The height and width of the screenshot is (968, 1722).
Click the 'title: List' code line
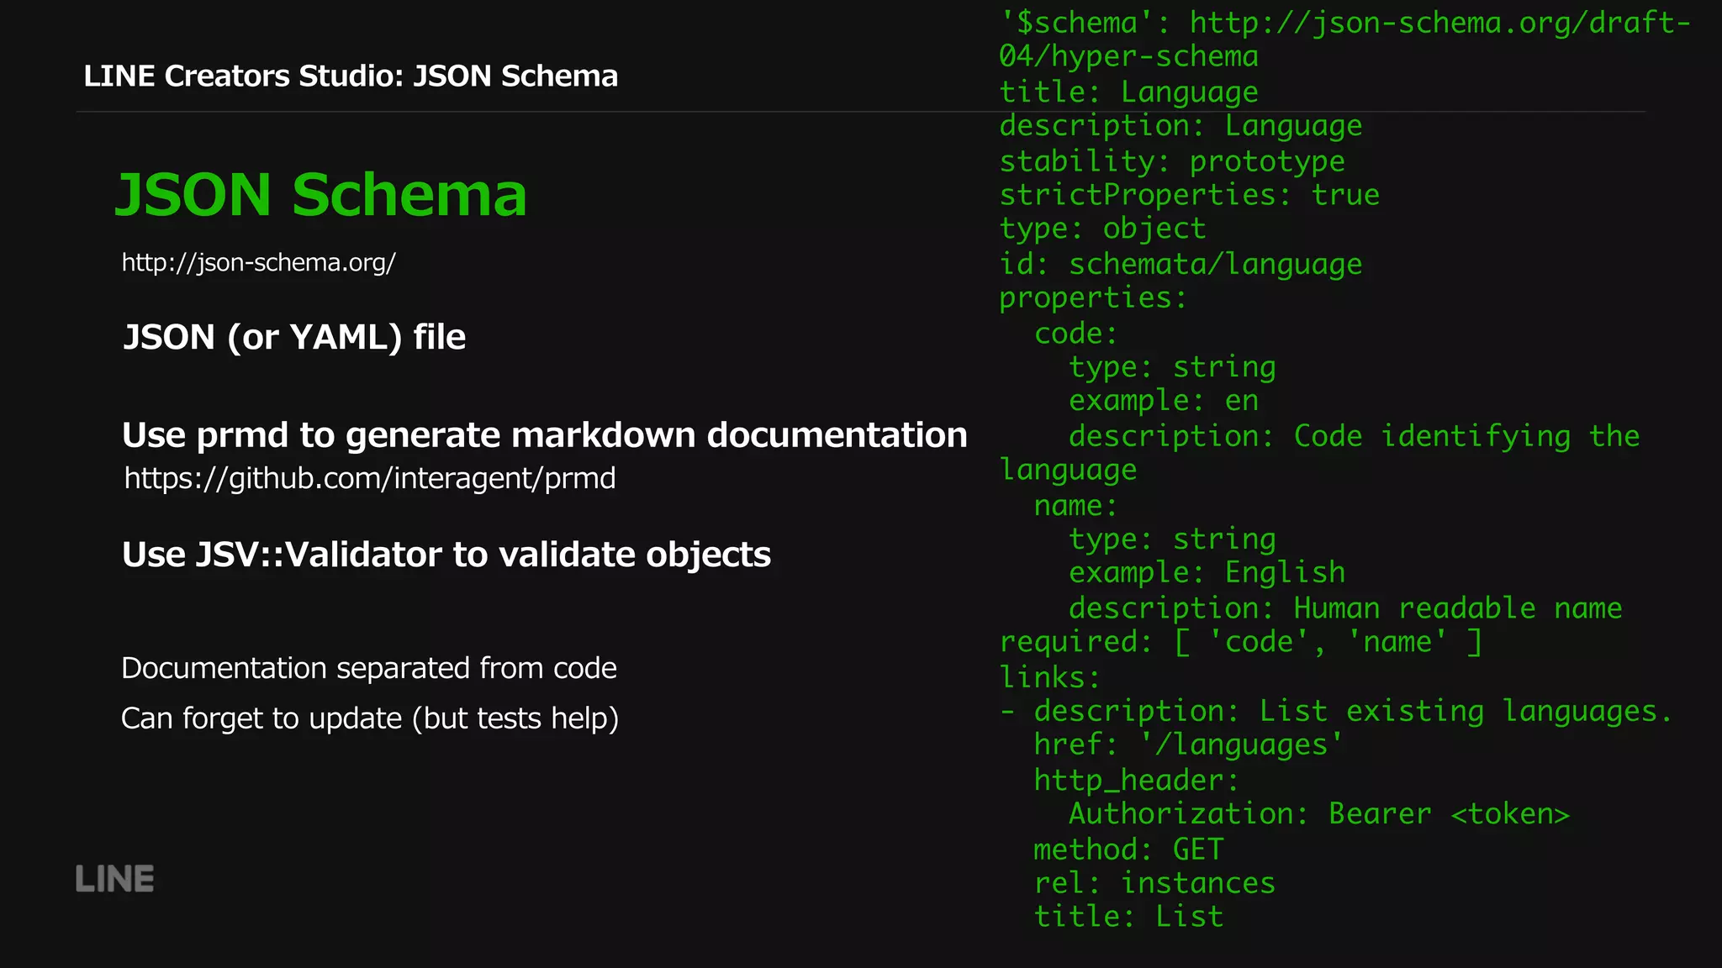(x=1128, y=917)
